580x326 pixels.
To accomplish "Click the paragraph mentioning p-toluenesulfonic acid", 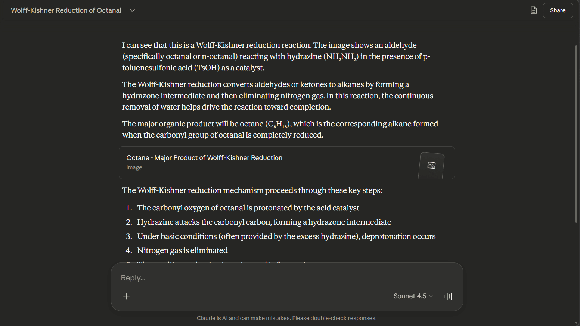I will pyautogui.click(x=276, y=56).
